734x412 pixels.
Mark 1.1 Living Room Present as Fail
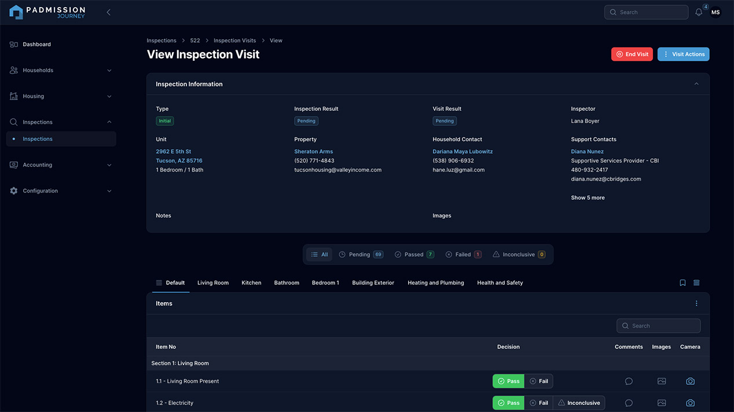(x=539, y=381)
